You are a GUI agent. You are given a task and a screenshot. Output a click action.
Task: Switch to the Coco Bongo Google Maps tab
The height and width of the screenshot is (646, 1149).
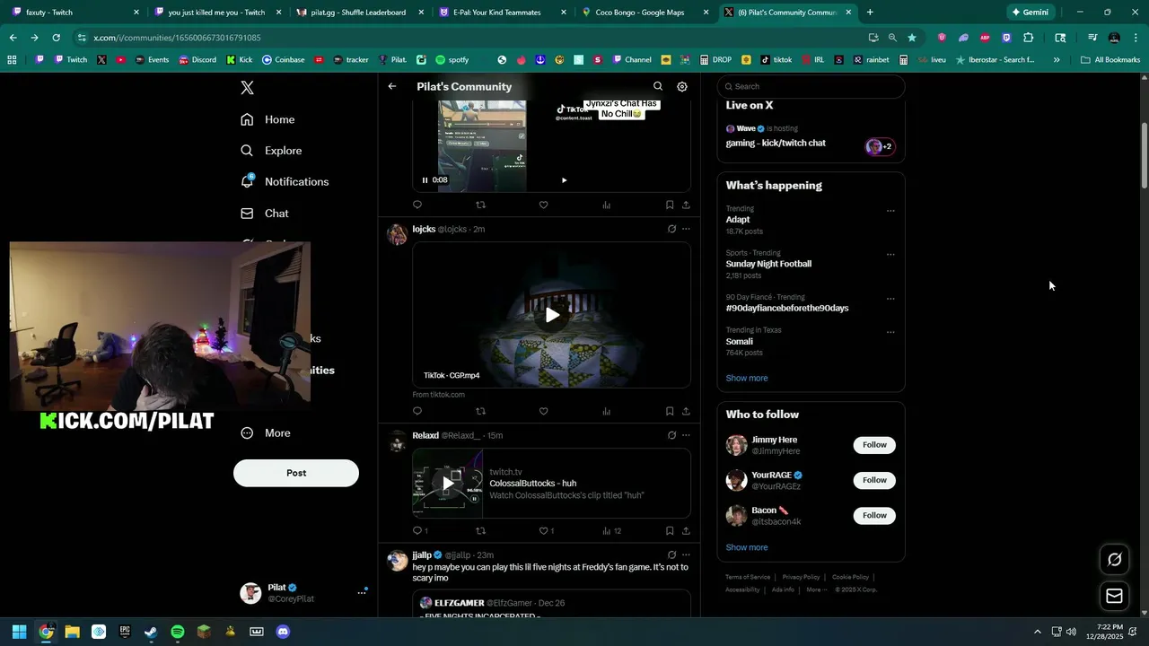pyautogui.click(x=645, y=13)
